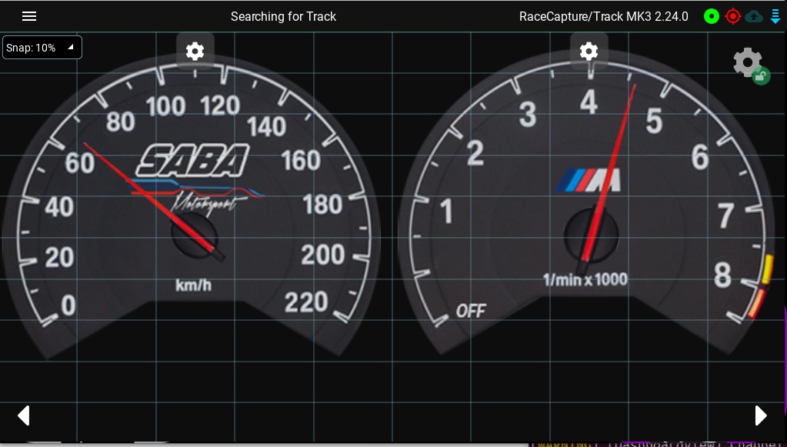Go to the previous dashboard screen
Screen dimensions: 787x447
coord(24,415)
